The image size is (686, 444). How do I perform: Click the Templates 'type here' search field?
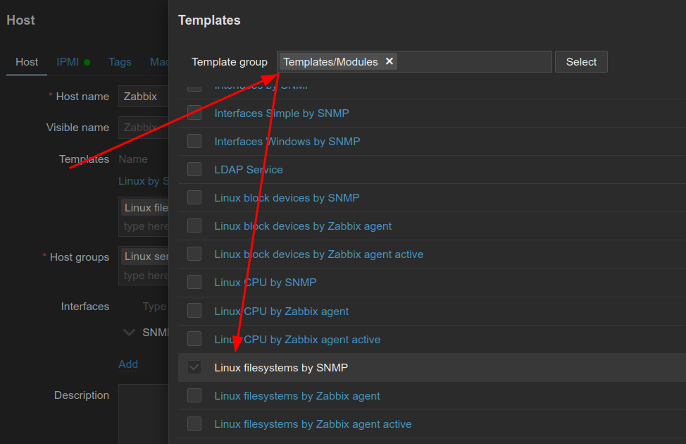point(146,226)
